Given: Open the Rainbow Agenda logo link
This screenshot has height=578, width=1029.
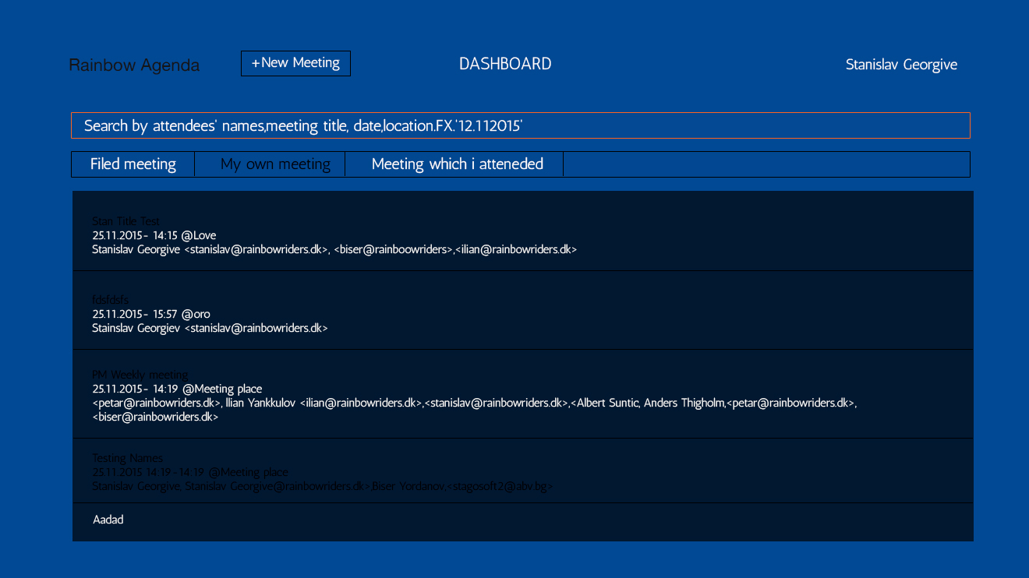Looking at the screenshot, I should 134,65.
